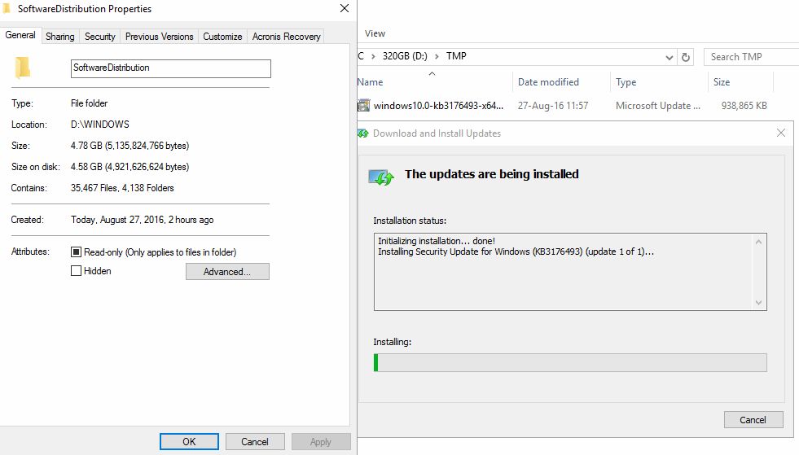The height and width of the screenshot is (455, 799).
Task: Click the 'File folder' type value
Action: click(x=89, y=103)
